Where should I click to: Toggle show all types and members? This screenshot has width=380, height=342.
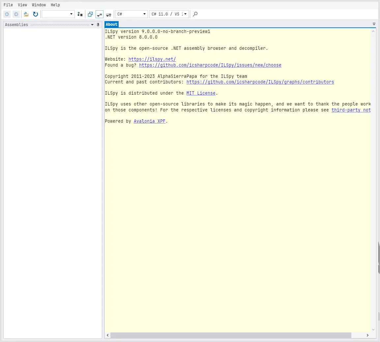(108, 14)
